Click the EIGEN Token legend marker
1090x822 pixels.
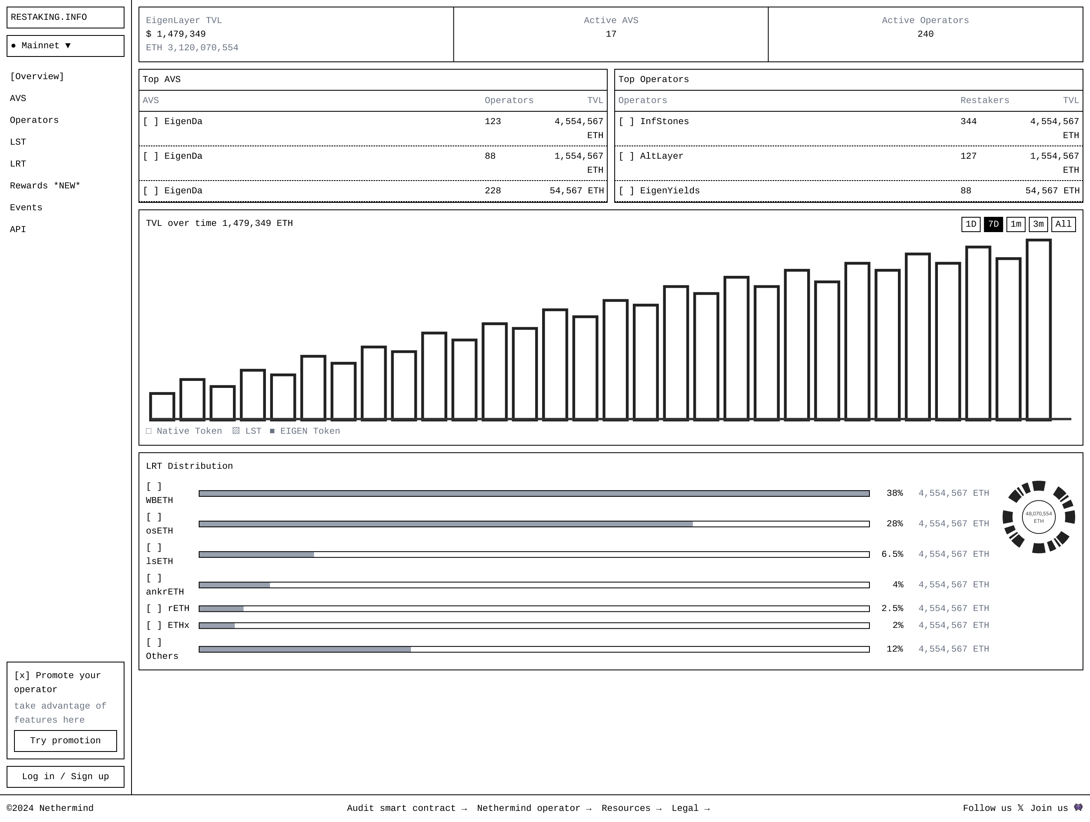272,431
